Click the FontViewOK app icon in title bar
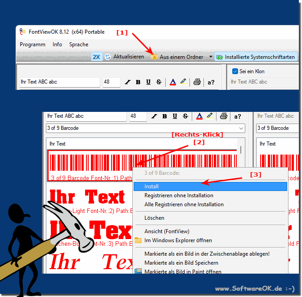The image size is (302, 297). click(23, 32)
